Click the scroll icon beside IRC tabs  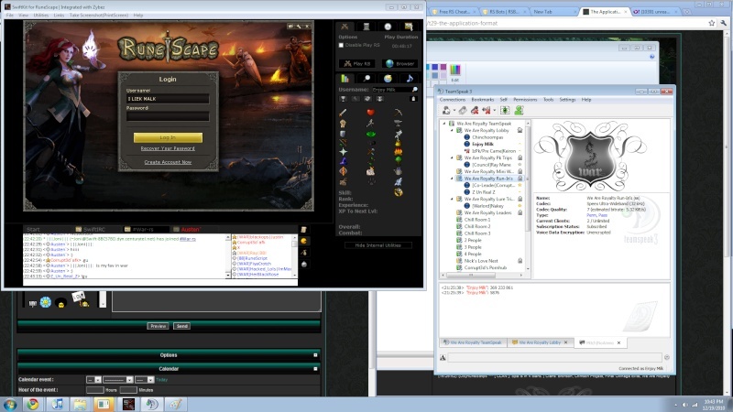click(x=303, y=230)
